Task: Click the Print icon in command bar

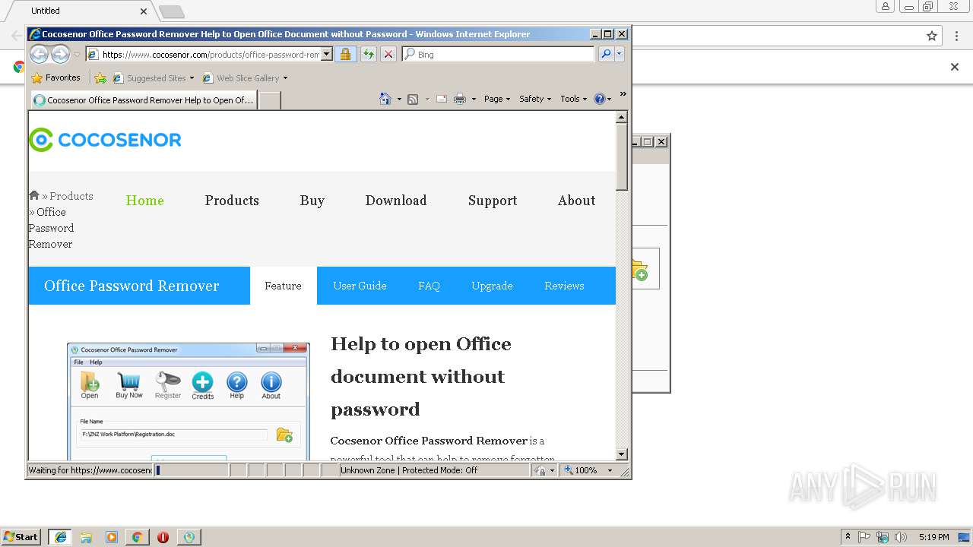Action: click(460, 99)
